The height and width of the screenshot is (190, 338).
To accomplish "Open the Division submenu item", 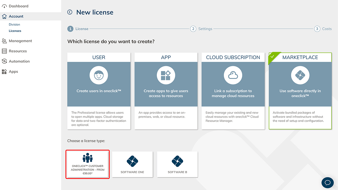I will (x=15, y=25).
